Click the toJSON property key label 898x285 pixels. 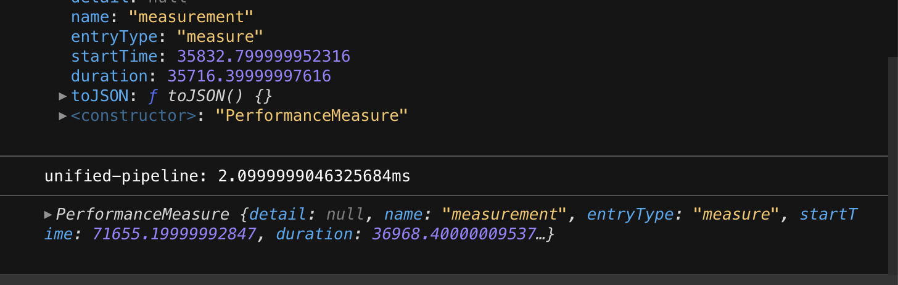pos(99,96)
